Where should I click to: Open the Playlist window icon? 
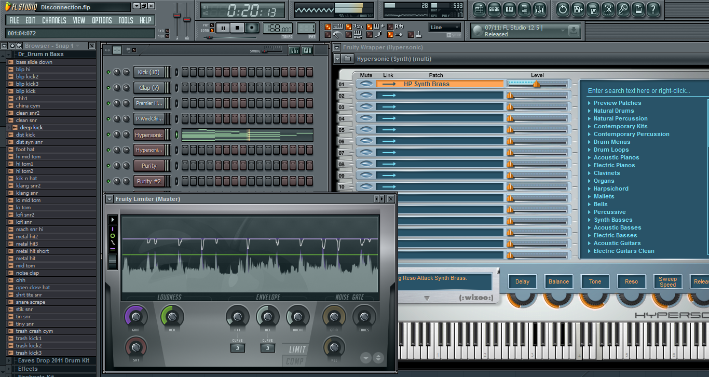click(x=479, y=9)
